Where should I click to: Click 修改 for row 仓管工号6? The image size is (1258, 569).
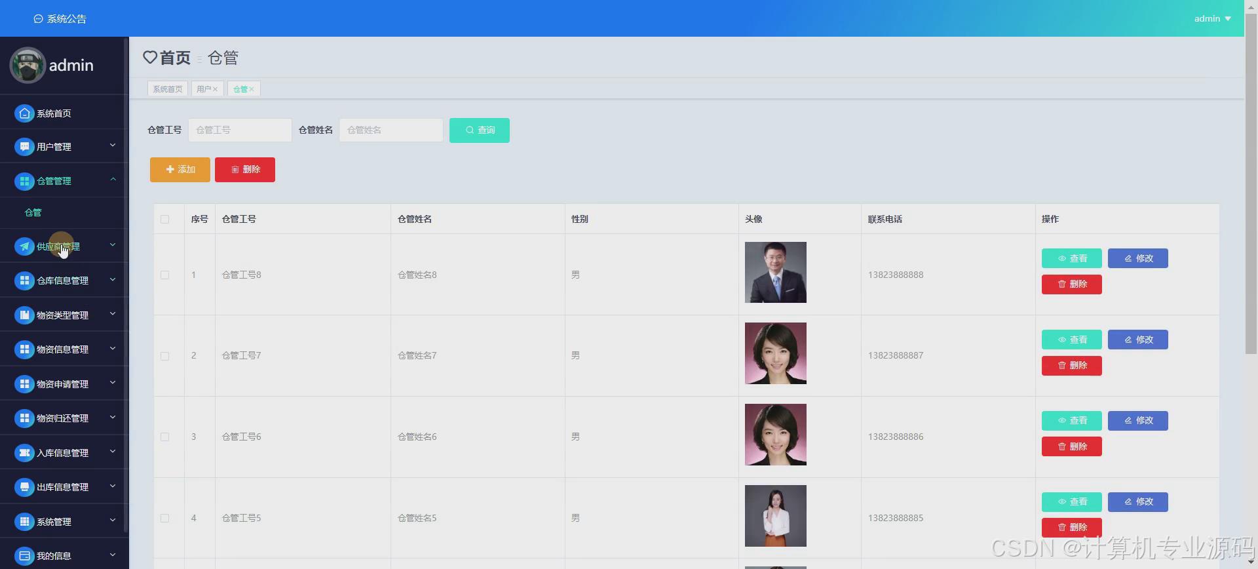click(x=1138, y=421)
